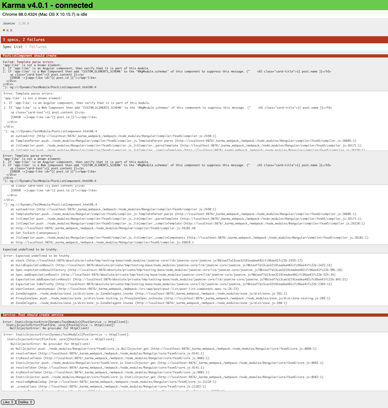Switch to the Failures view
388x408 pixels.
click(x=38, y=47)
